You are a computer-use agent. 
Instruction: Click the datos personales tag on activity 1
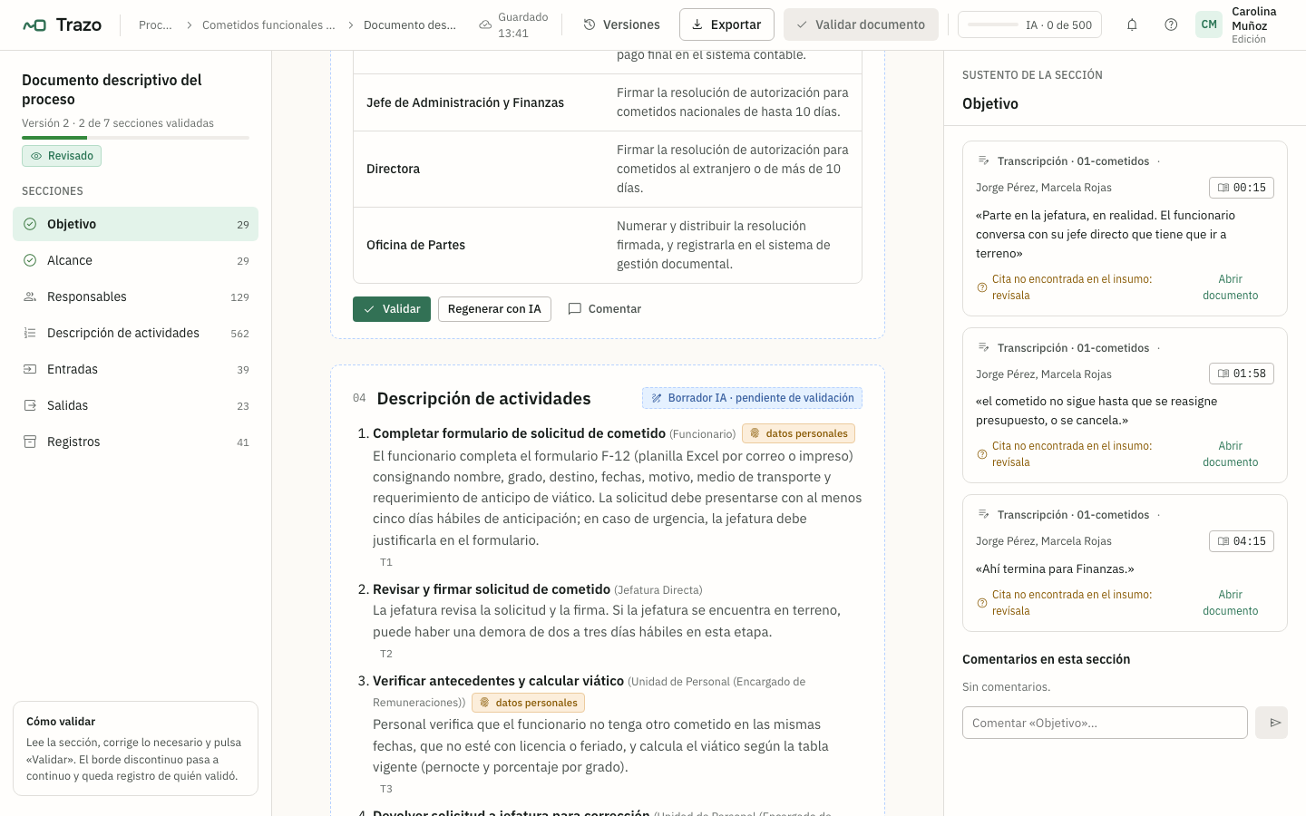tap(798, 433)
